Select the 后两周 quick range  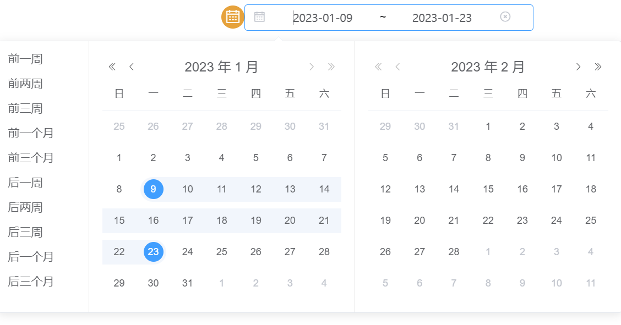25,207
